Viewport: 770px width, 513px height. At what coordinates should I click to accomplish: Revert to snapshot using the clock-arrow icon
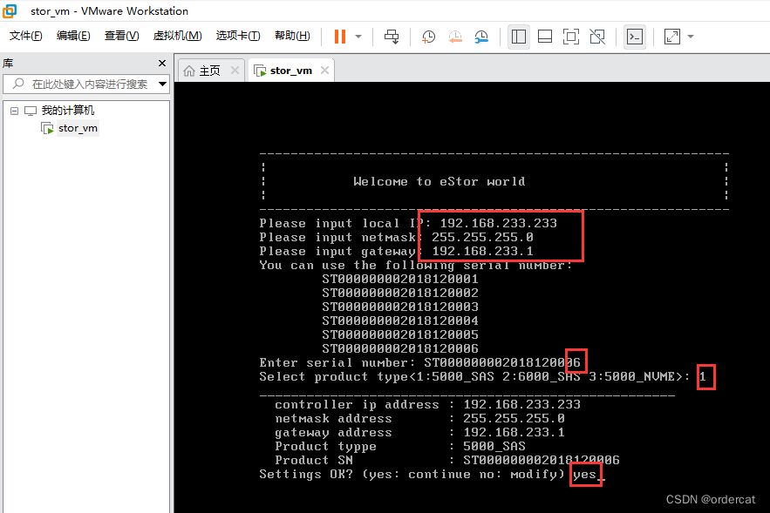point(455,37)
